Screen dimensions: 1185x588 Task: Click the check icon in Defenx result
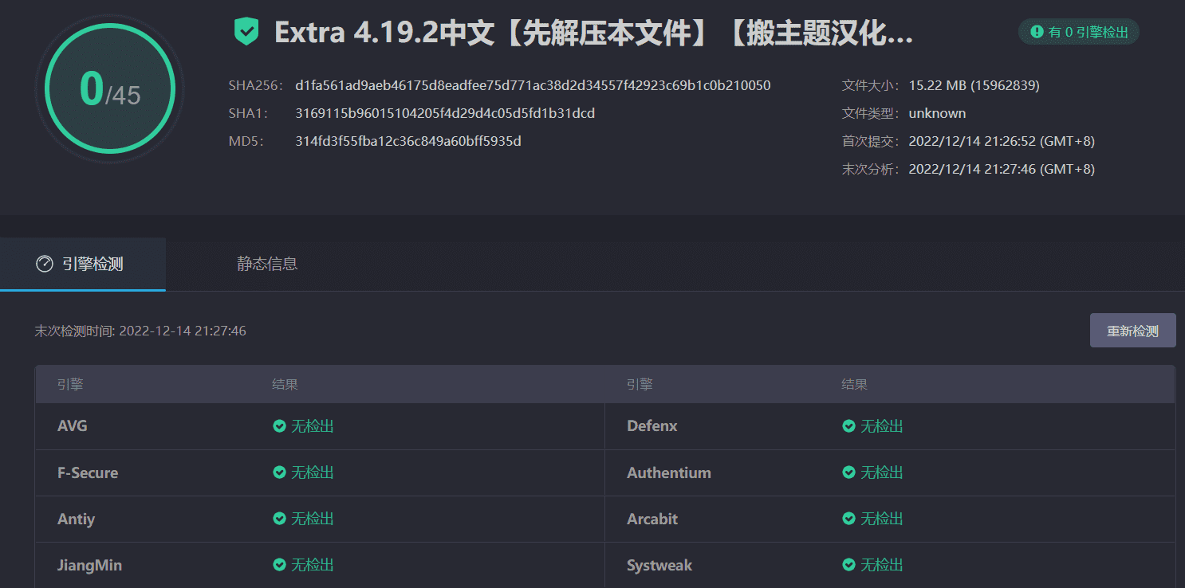point(848,426)
